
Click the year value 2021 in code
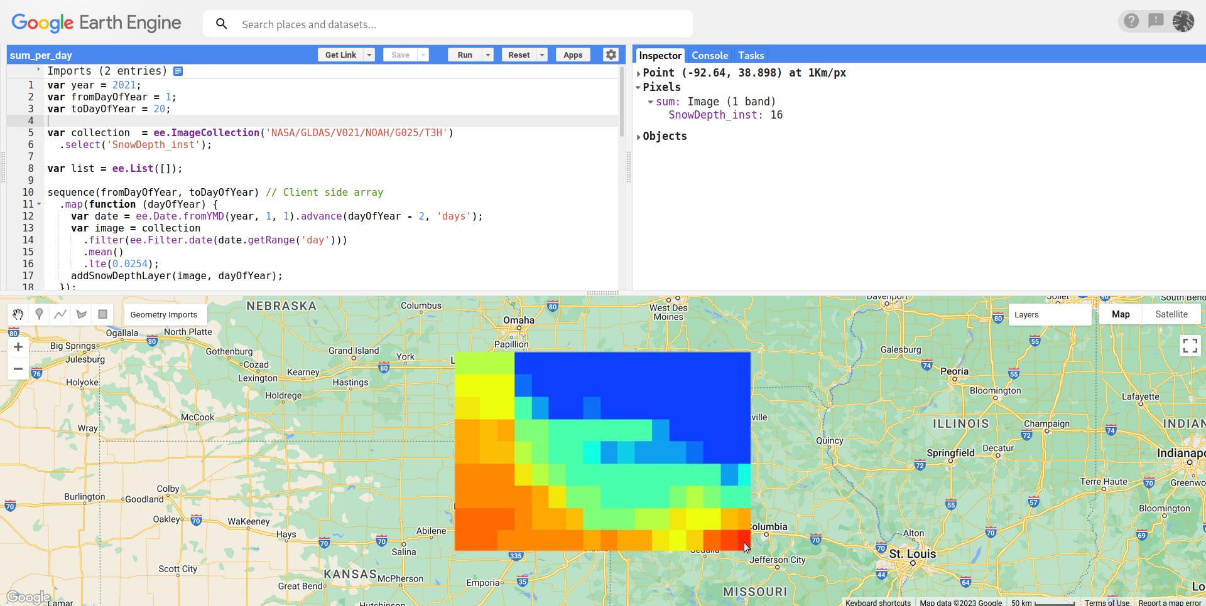(124, 85)
